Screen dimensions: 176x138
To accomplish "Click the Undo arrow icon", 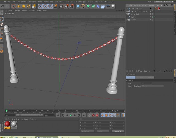I will [2, 6].
